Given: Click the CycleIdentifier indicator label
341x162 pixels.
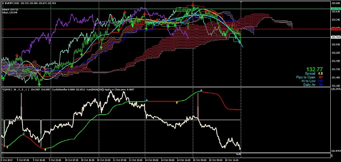Looking at the screenshot, I should 60,89.
